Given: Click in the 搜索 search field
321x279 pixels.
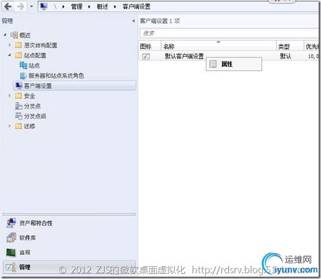Looking at the screenshot, I should (229, 33).
